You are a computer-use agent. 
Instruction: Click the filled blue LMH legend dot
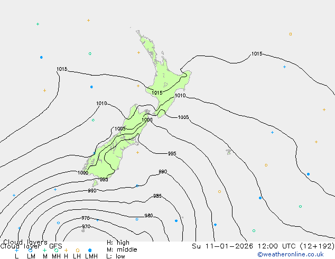[x=90, y=250]
